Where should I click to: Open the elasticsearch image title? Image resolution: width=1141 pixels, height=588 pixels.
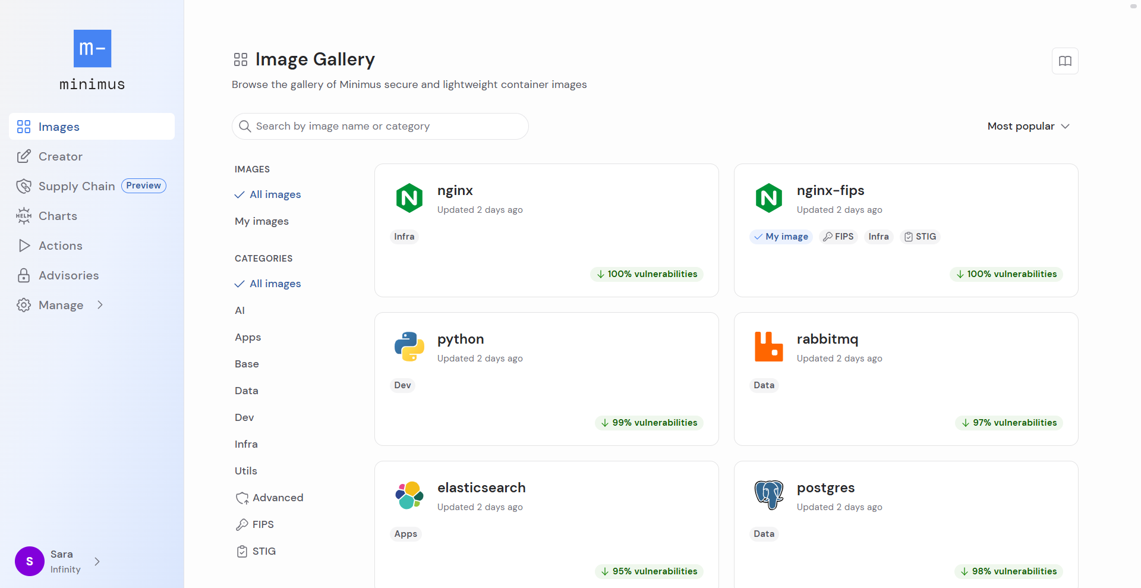point(481,488)
